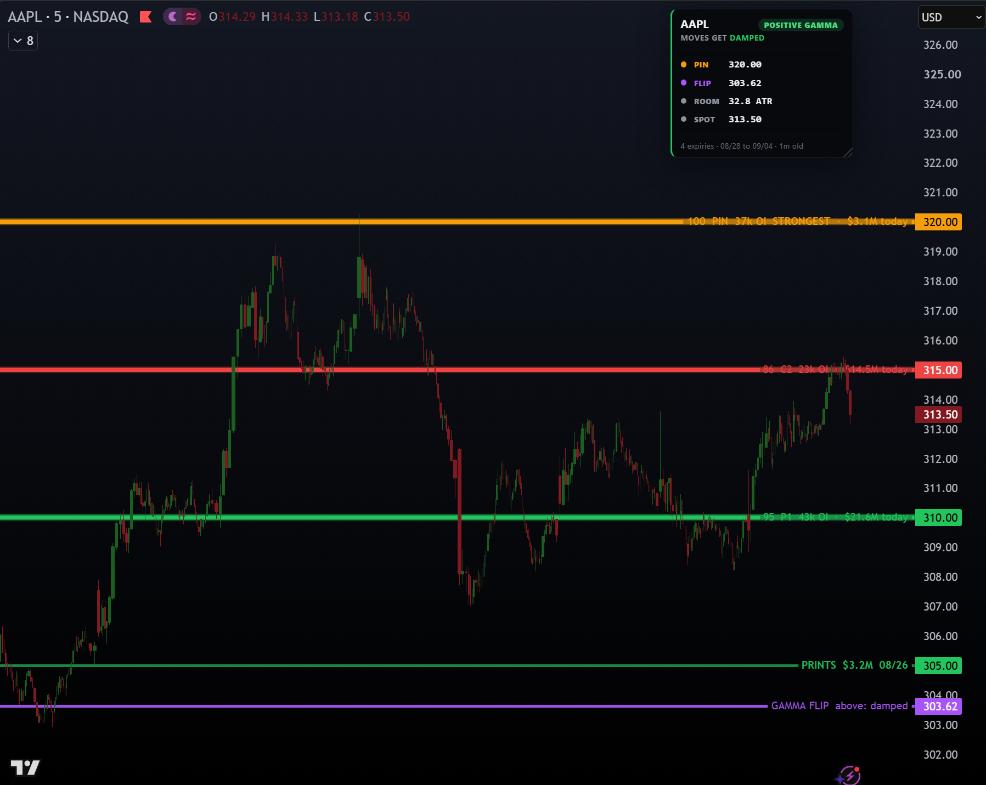Click the close price value 313.50 in header

tap(391, 17)
